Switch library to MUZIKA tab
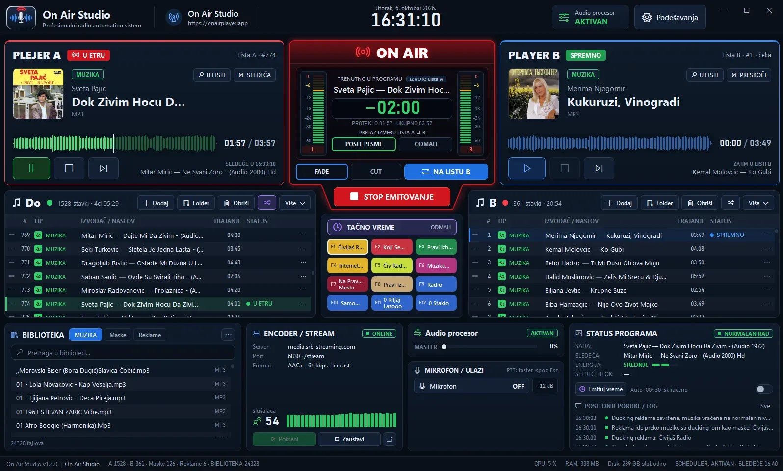 86,335
